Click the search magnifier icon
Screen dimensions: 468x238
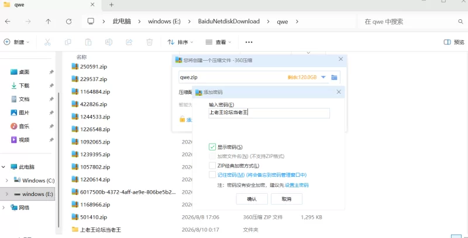tap(460, 22)
